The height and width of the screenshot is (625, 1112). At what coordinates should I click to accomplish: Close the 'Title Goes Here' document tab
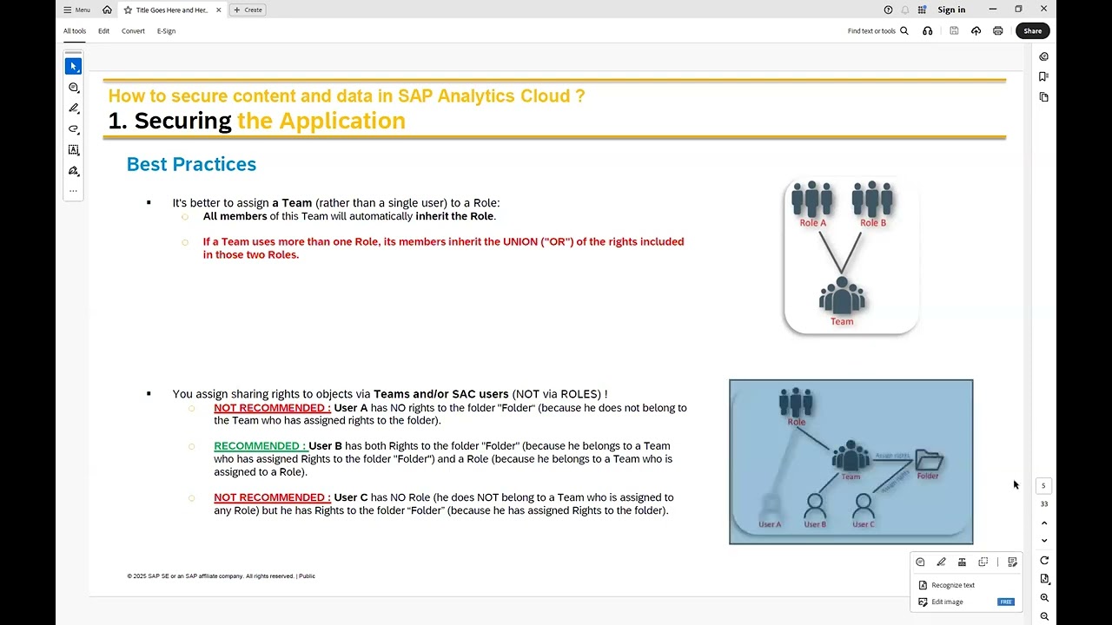tap(217, 10)
